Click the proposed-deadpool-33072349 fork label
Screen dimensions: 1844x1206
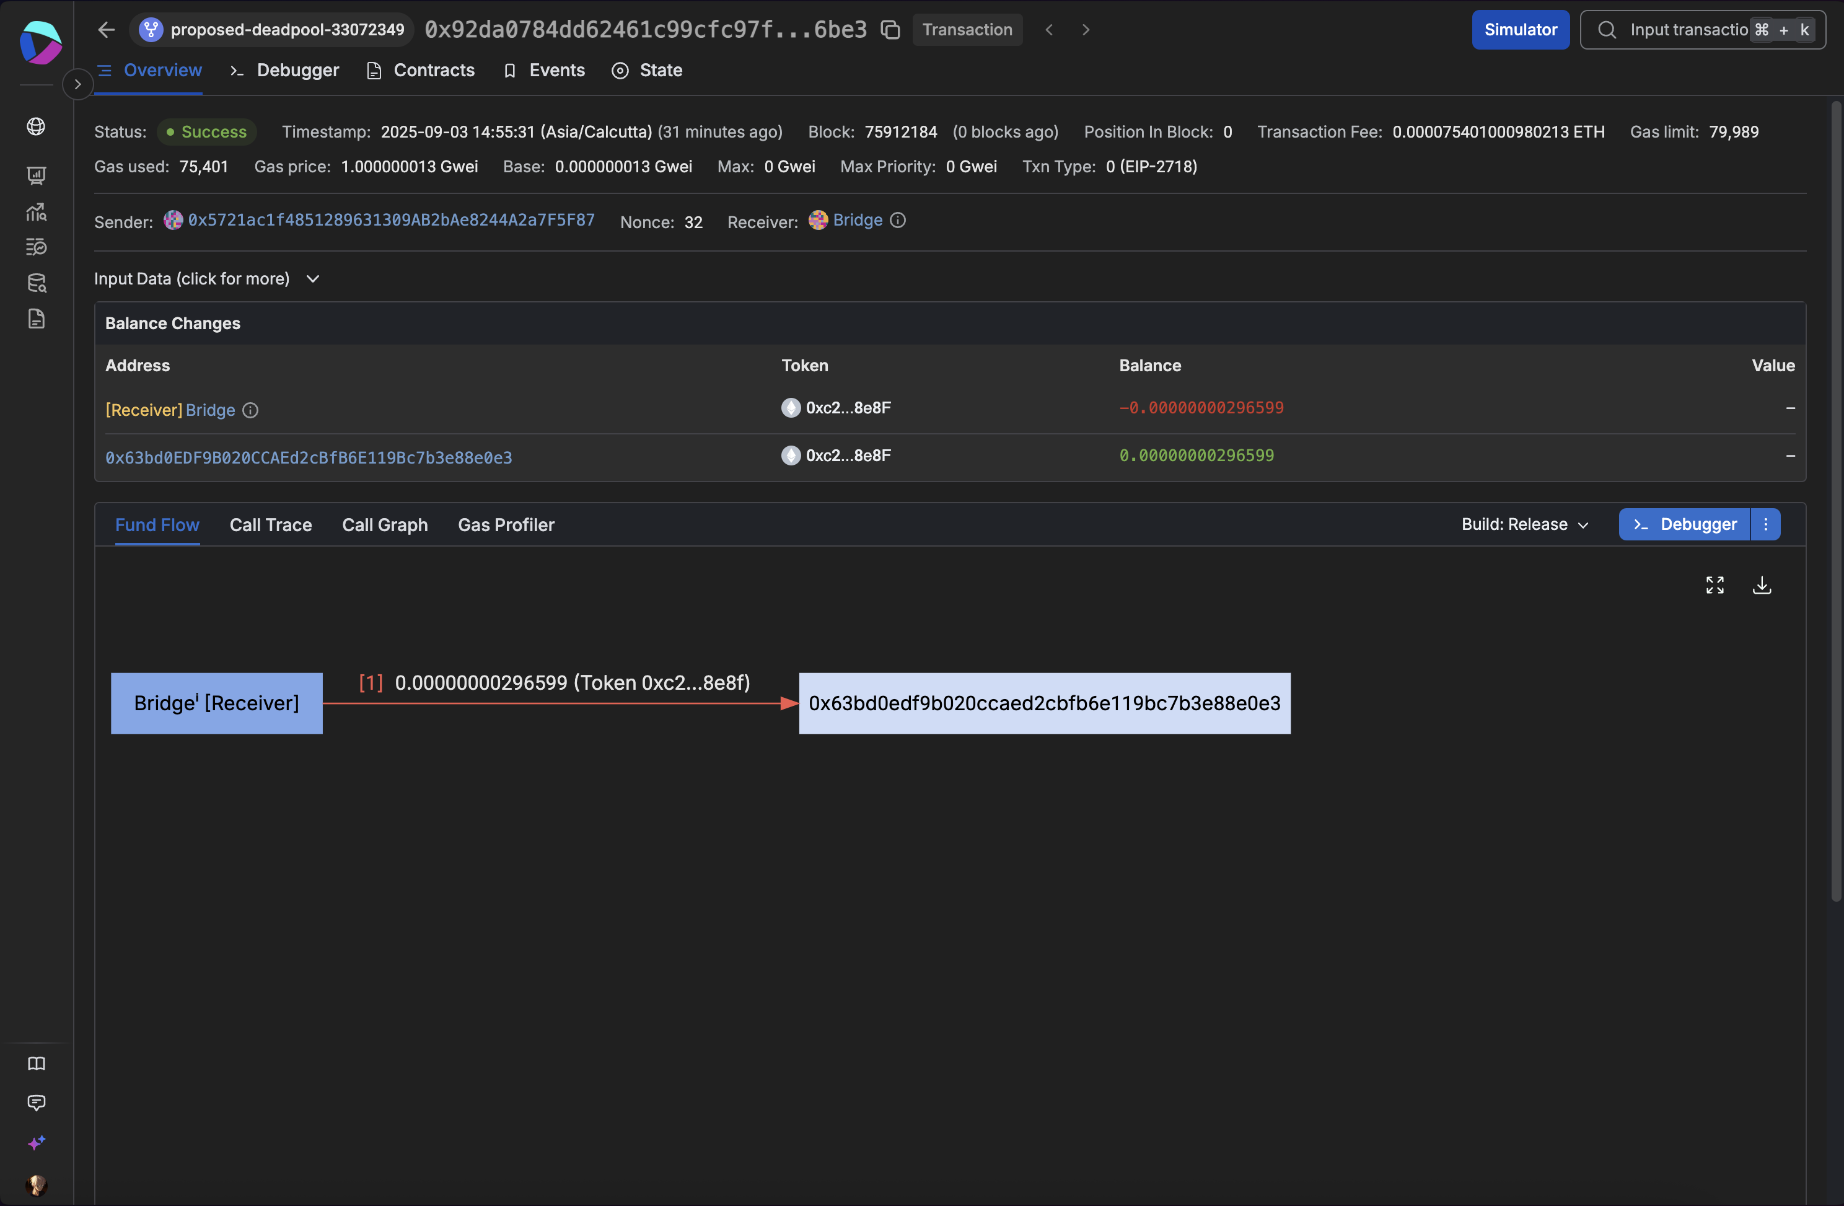pyautogui.click(x=288, y=30)
